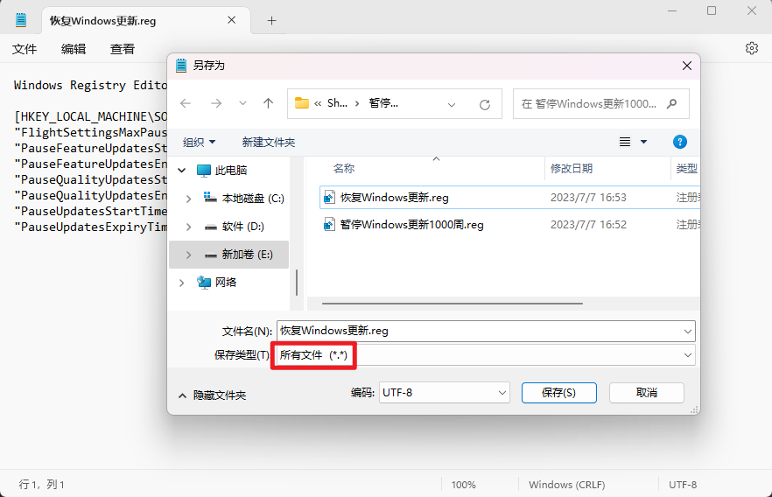Image resolution: width=772 pixels, height=497 pixels.
Task: Click 新建文件夹 button
Action: (269, 143)
